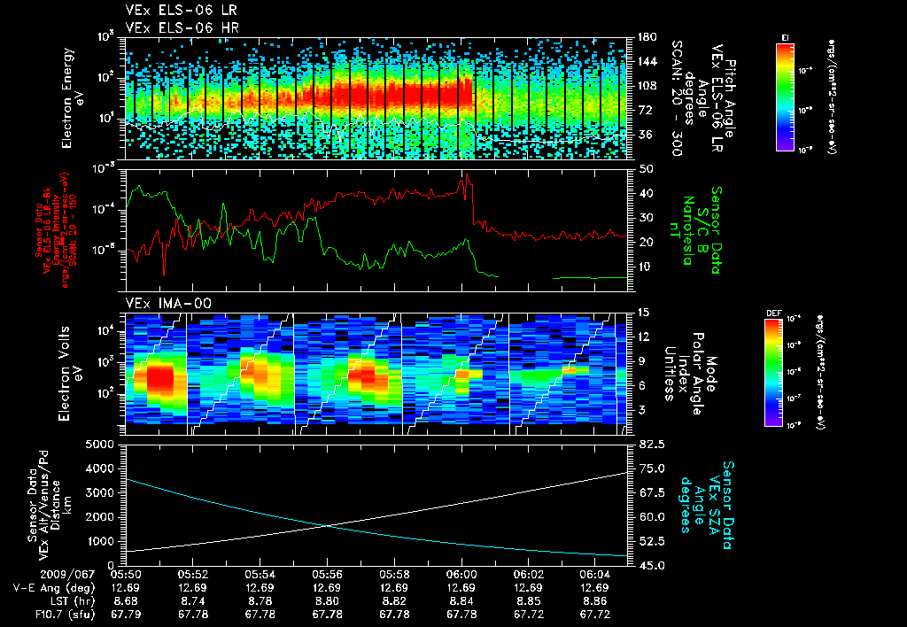Click the 06:04 time tick label
Image resolution: width=907 pixels, height=627 pixels.
pos(595,576)
